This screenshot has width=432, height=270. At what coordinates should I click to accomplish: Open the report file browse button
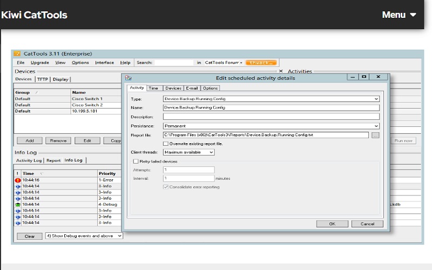375,135
